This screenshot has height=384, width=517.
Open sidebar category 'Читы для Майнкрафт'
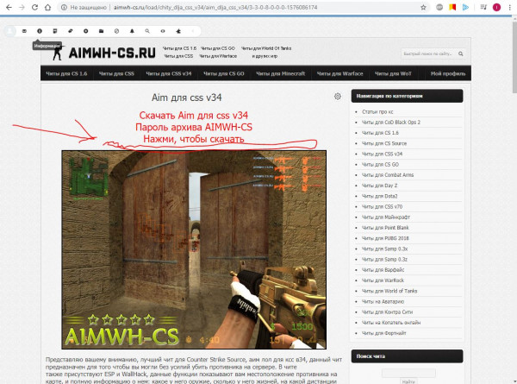click(x=386, y=217)
